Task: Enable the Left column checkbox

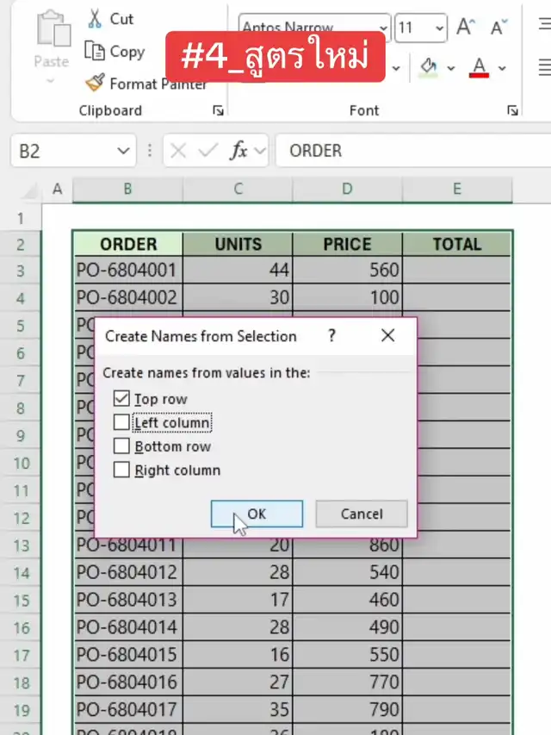Action: pos(121,422)
